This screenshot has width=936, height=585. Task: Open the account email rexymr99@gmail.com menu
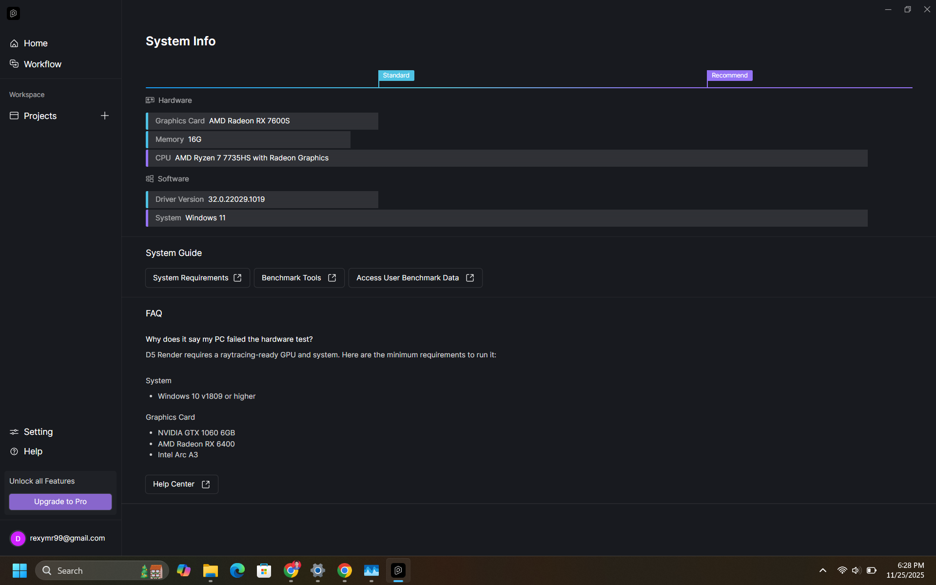click(x=67, y=538)
